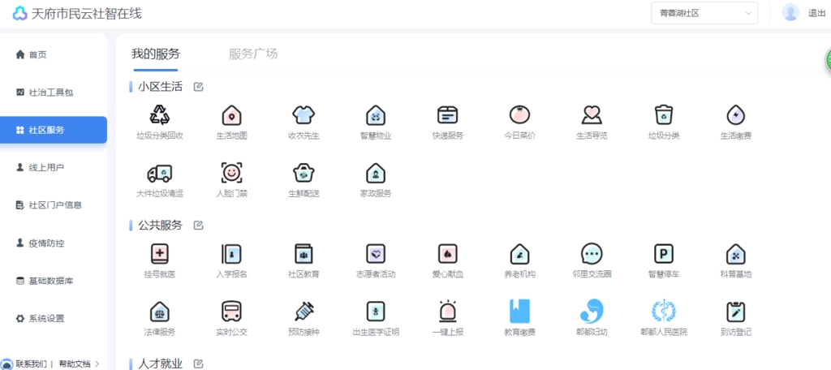This screenshot has width=831, height=370.
Task: Click the edit icon beside 小区生活
Action: tap(199, 87)
